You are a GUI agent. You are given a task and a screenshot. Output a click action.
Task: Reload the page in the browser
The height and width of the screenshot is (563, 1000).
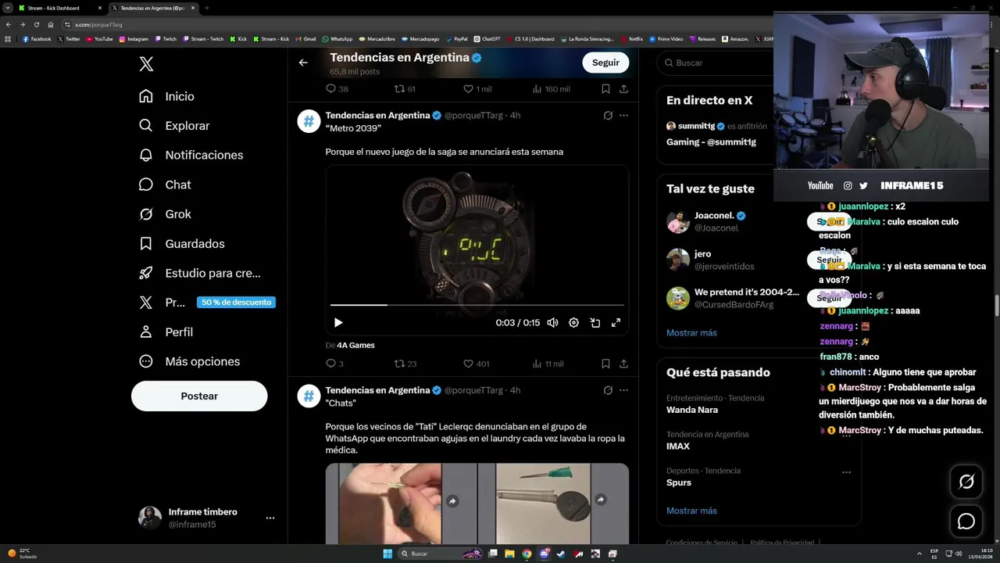click(x=36, y=24)
